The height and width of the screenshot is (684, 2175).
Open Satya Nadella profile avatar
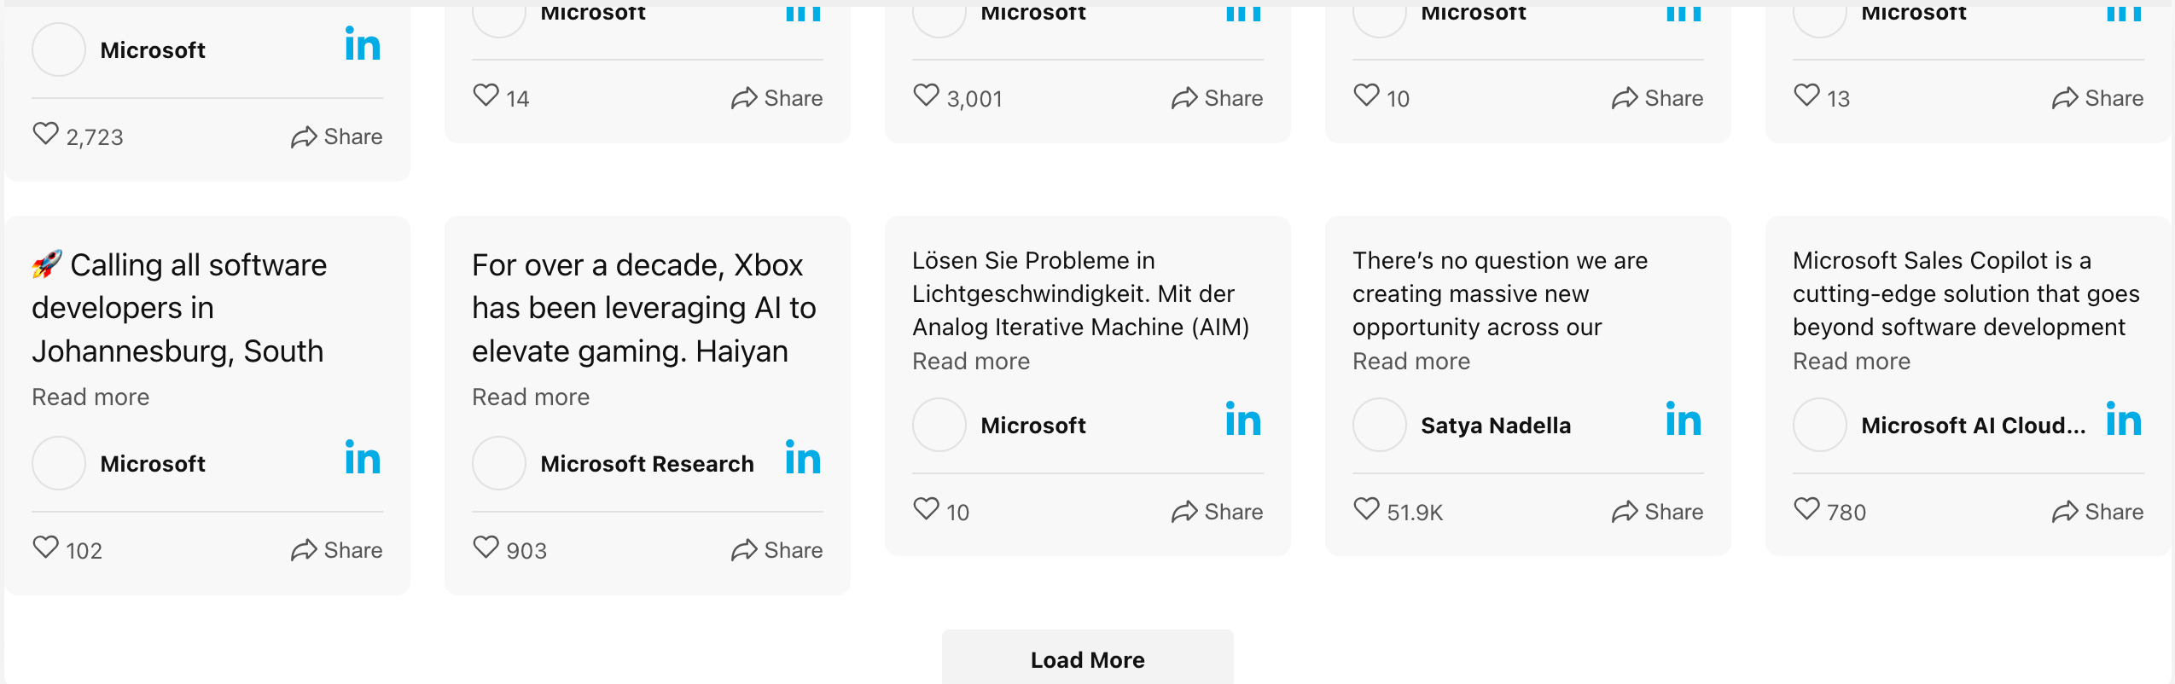point(1379,425)
